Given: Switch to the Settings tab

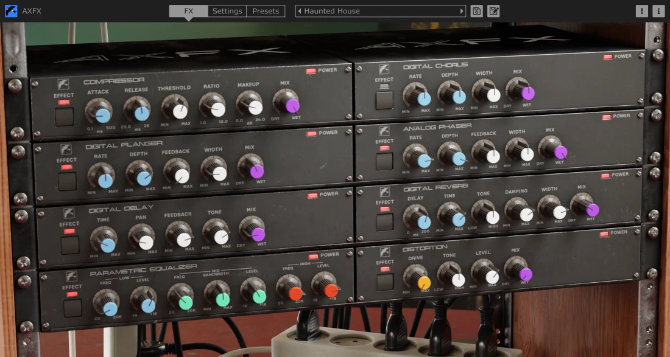Looking at the screenshot, I should click(x=227, y=10).
